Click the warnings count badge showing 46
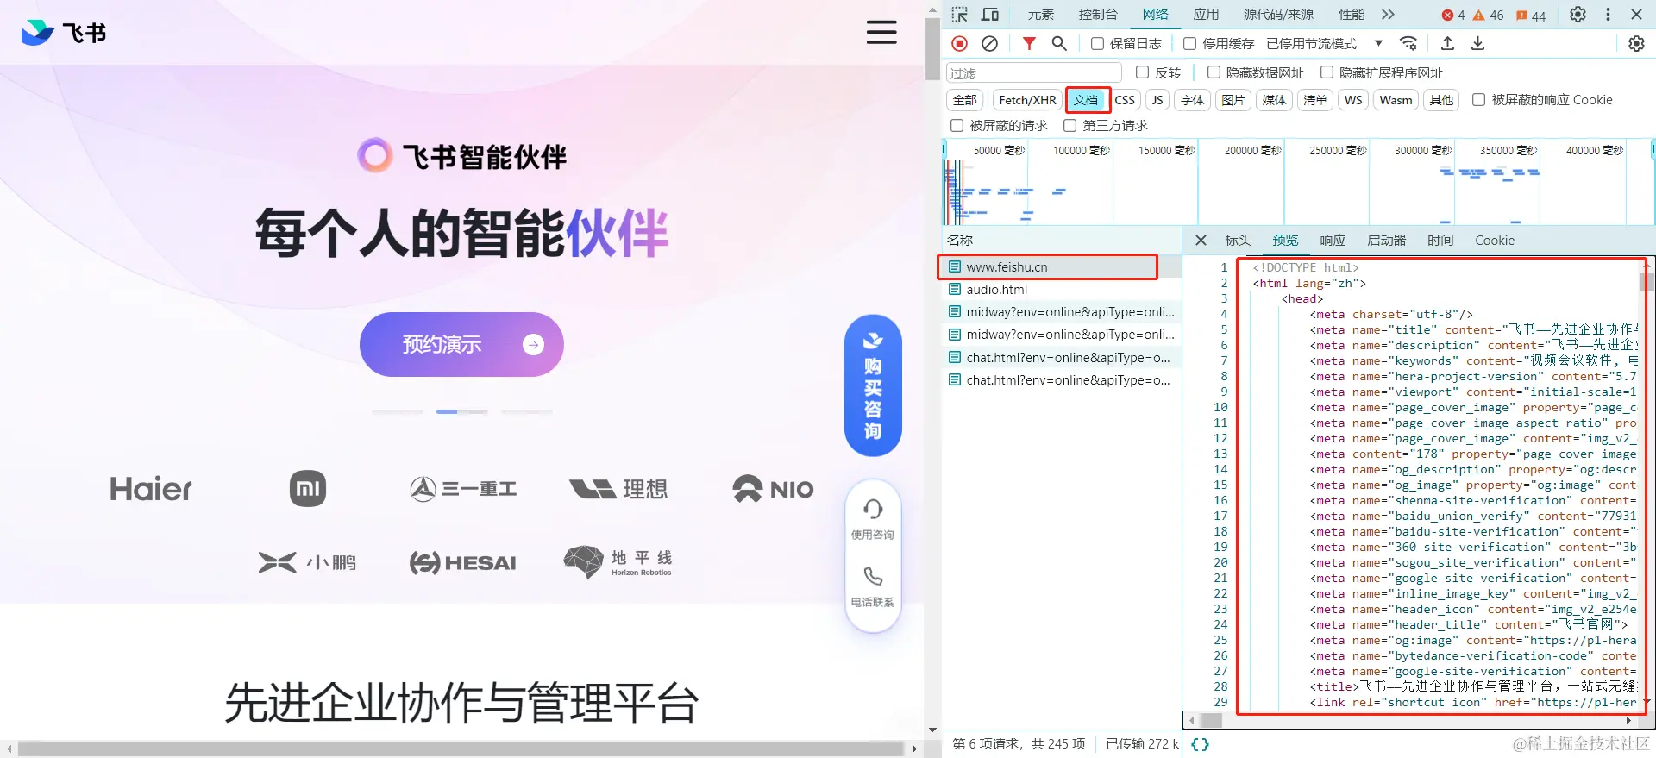 pos(1488,16)
